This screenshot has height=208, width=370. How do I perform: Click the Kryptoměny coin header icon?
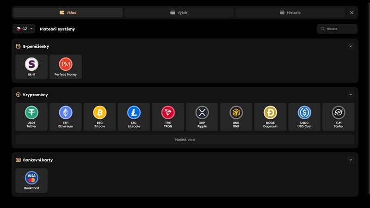[18, 95]
